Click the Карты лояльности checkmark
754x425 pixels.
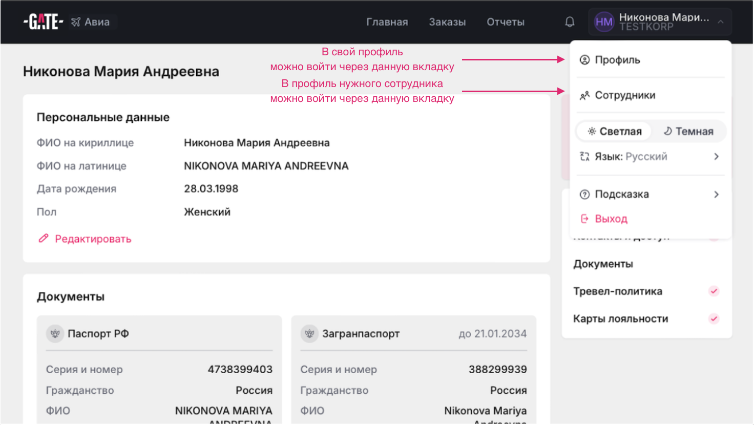(714, 319)
